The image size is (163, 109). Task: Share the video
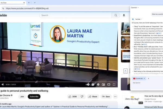tap(93, 96)
